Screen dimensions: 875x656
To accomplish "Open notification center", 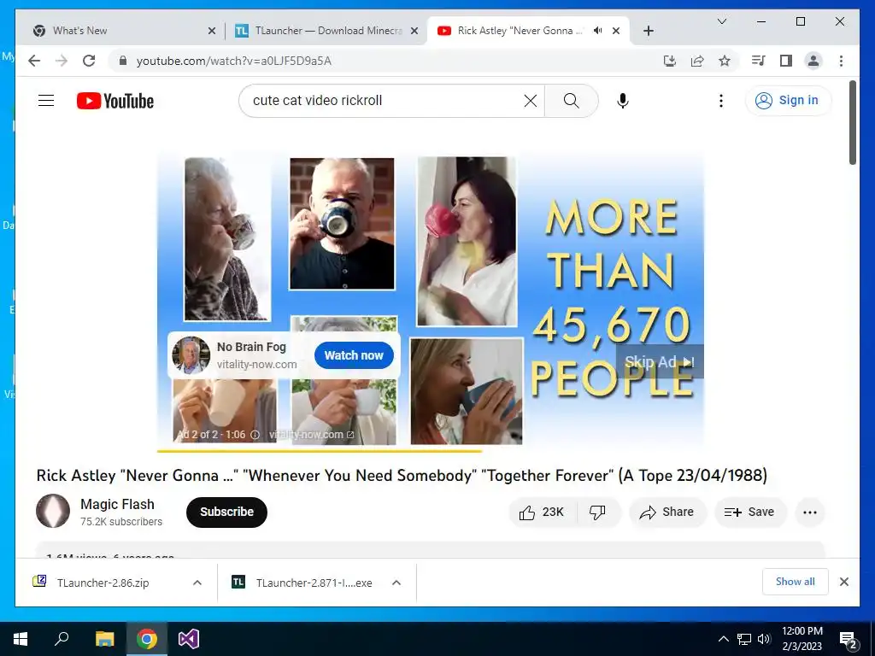I will 849,640.
